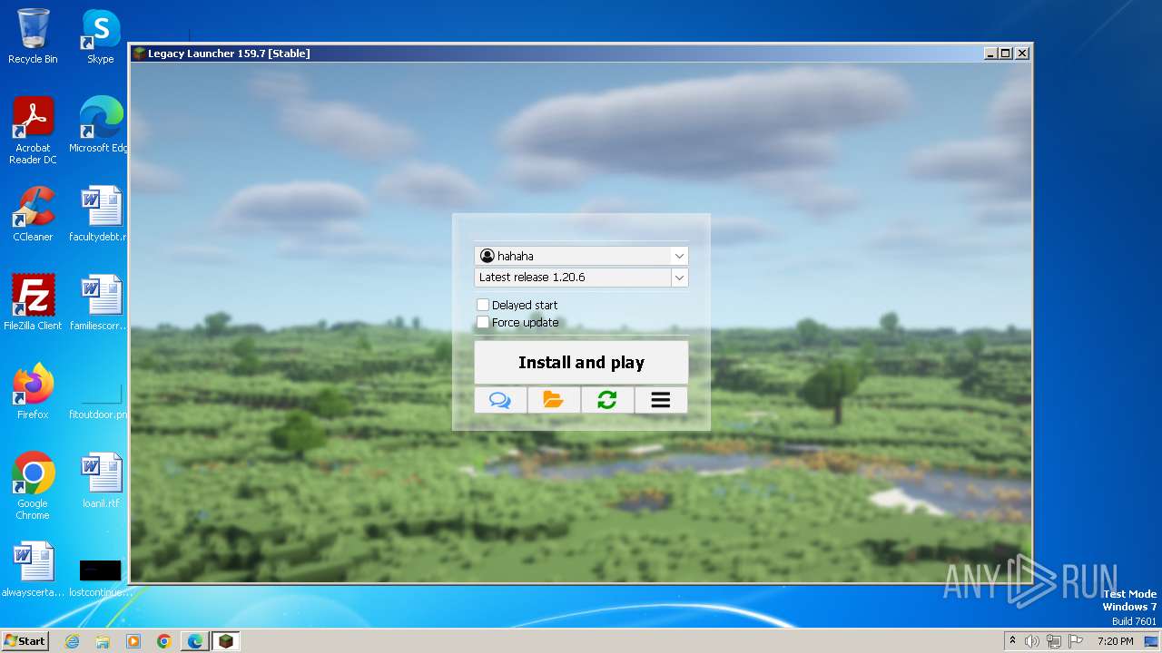Click the Action Center flag icon
The image size is (1162, 653).
(x=1075, y=641)
